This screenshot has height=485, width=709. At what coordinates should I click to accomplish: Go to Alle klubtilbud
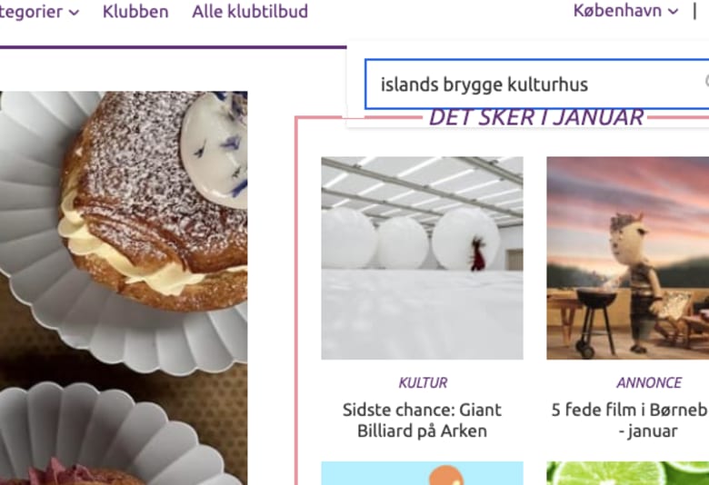250,11
